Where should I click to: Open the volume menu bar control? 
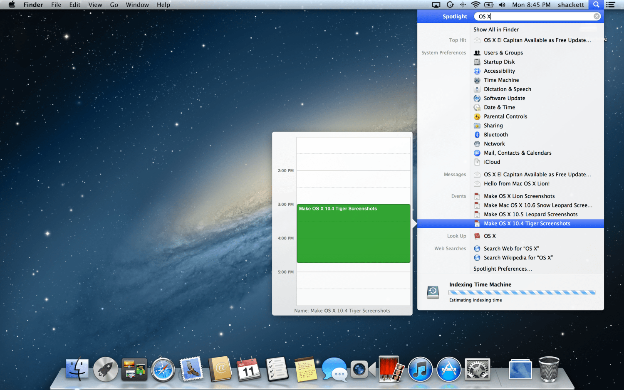pyautogui.click(x=502, y=5)
